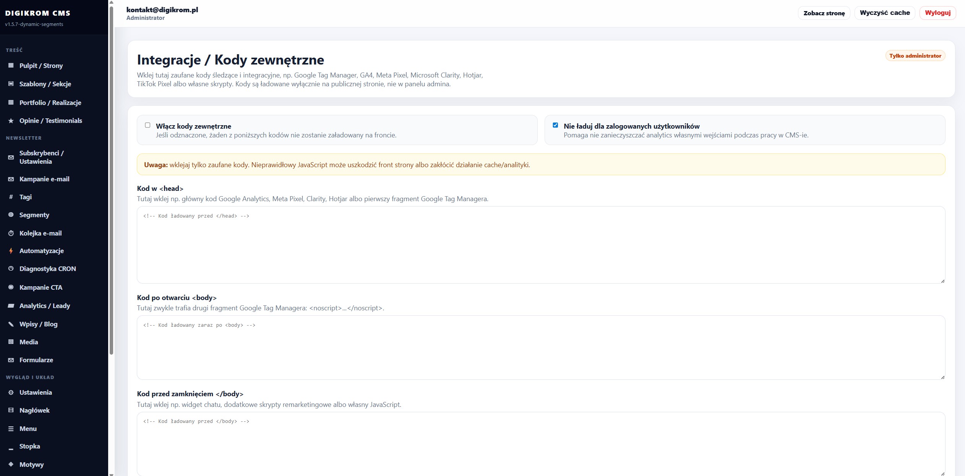This screenshot has width=965, height=476.
Task: Click the Szablony / Sekcje sidebar icon
Action: point(11,84)
